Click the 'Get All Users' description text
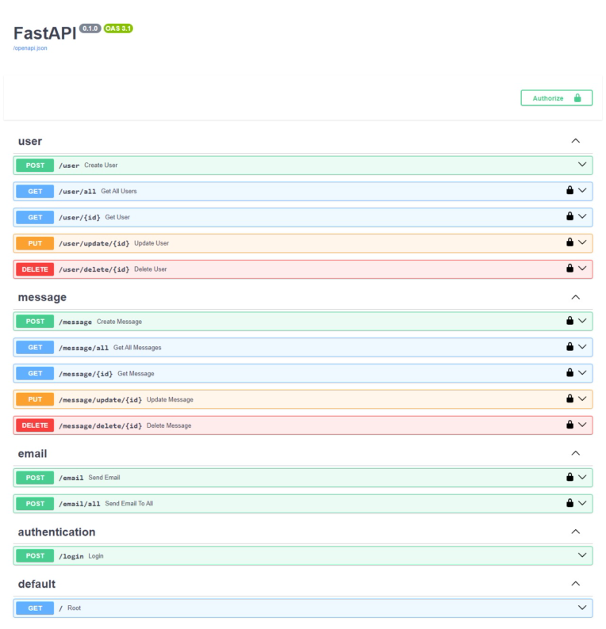 pyautogui.click(x=119, y=192)
